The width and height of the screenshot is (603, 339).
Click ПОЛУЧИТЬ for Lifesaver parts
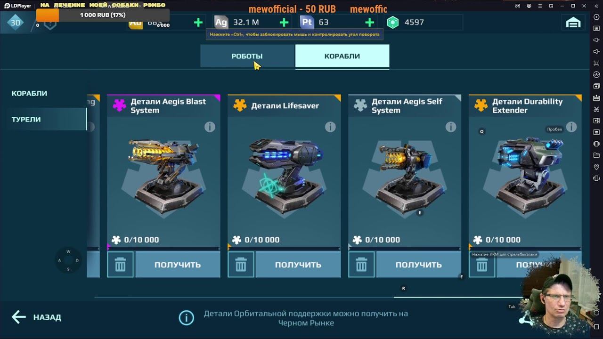298,265
